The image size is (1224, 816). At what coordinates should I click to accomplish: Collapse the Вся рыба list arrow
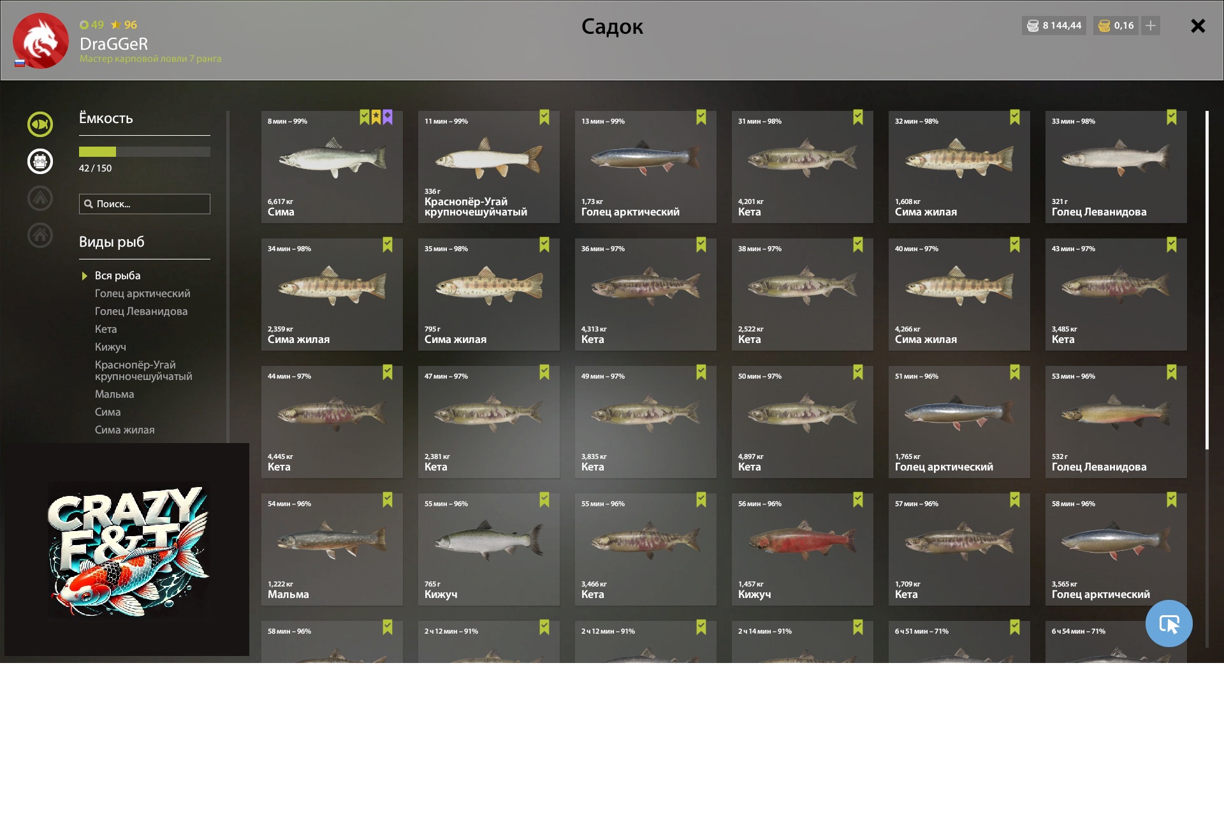pyautogui.click(x=84, y=276)
